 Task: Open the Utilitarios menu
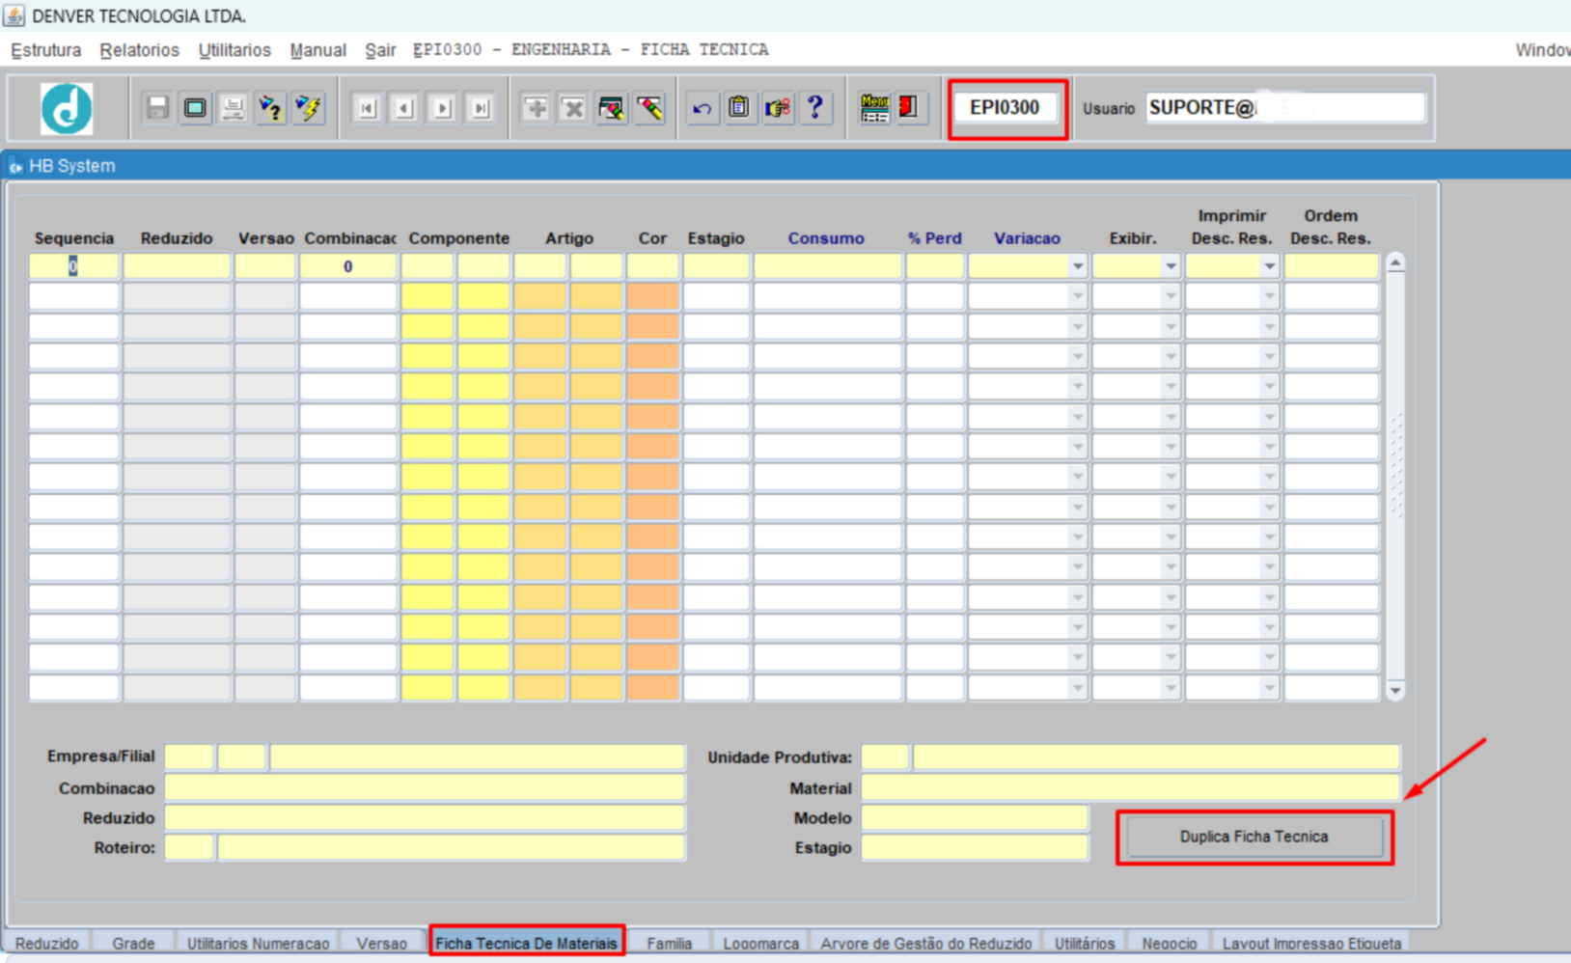point(234,50)
